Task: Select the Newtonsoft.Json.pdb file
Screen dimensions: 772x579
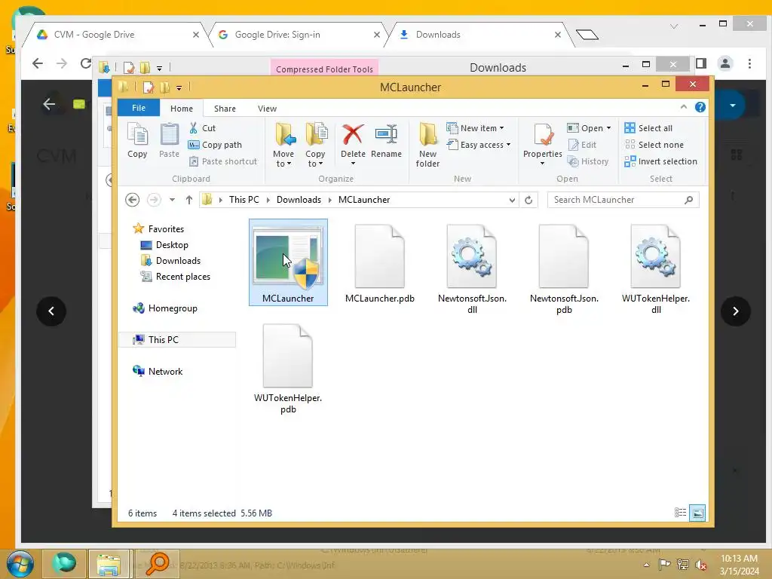Action: (564, 269)
